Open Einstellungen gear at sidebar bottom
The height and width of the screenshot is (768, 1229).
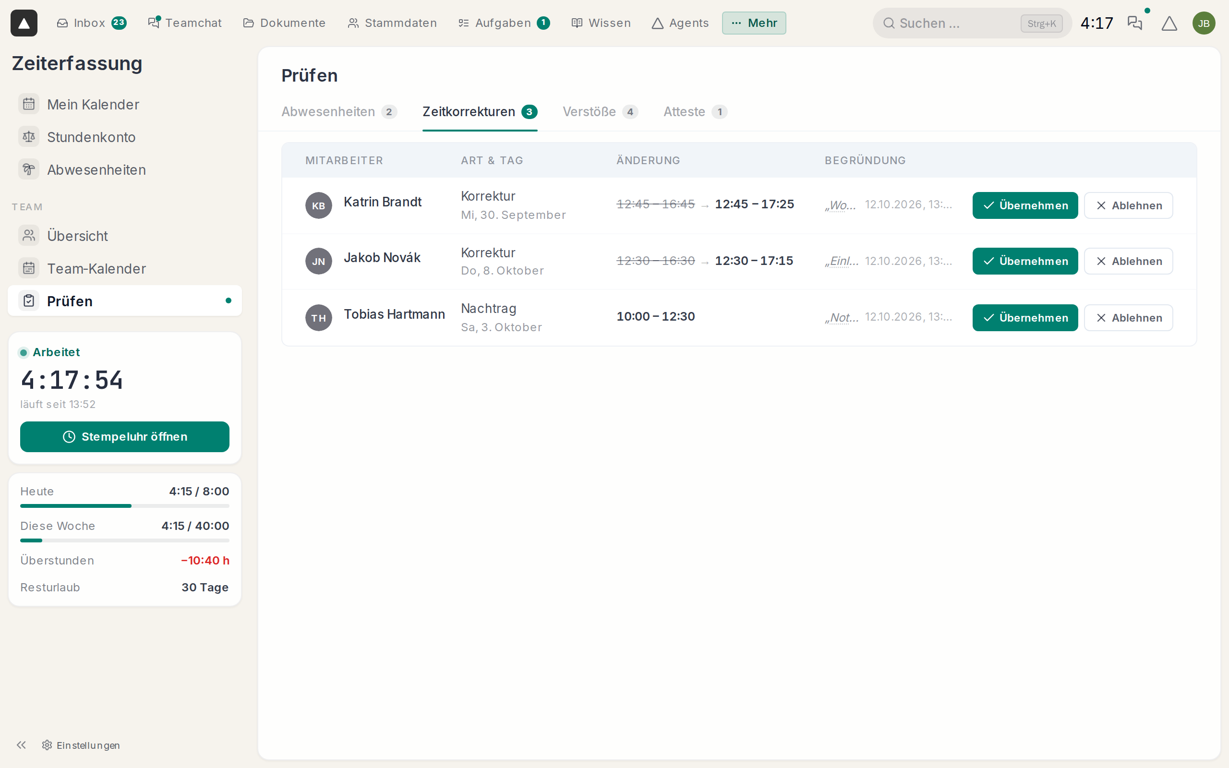[81, 744]
